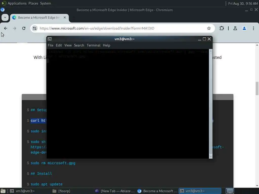Close the vm3@vm3 terminal window
Image resolution: width=259 pixels, height=194 pixels.
(x=209, y=39)
